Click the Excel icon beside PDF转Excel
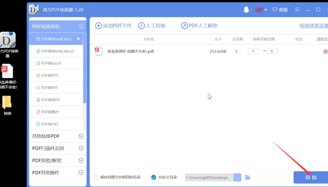This screenshot has height=187, width=328. (x=38, y=63)
